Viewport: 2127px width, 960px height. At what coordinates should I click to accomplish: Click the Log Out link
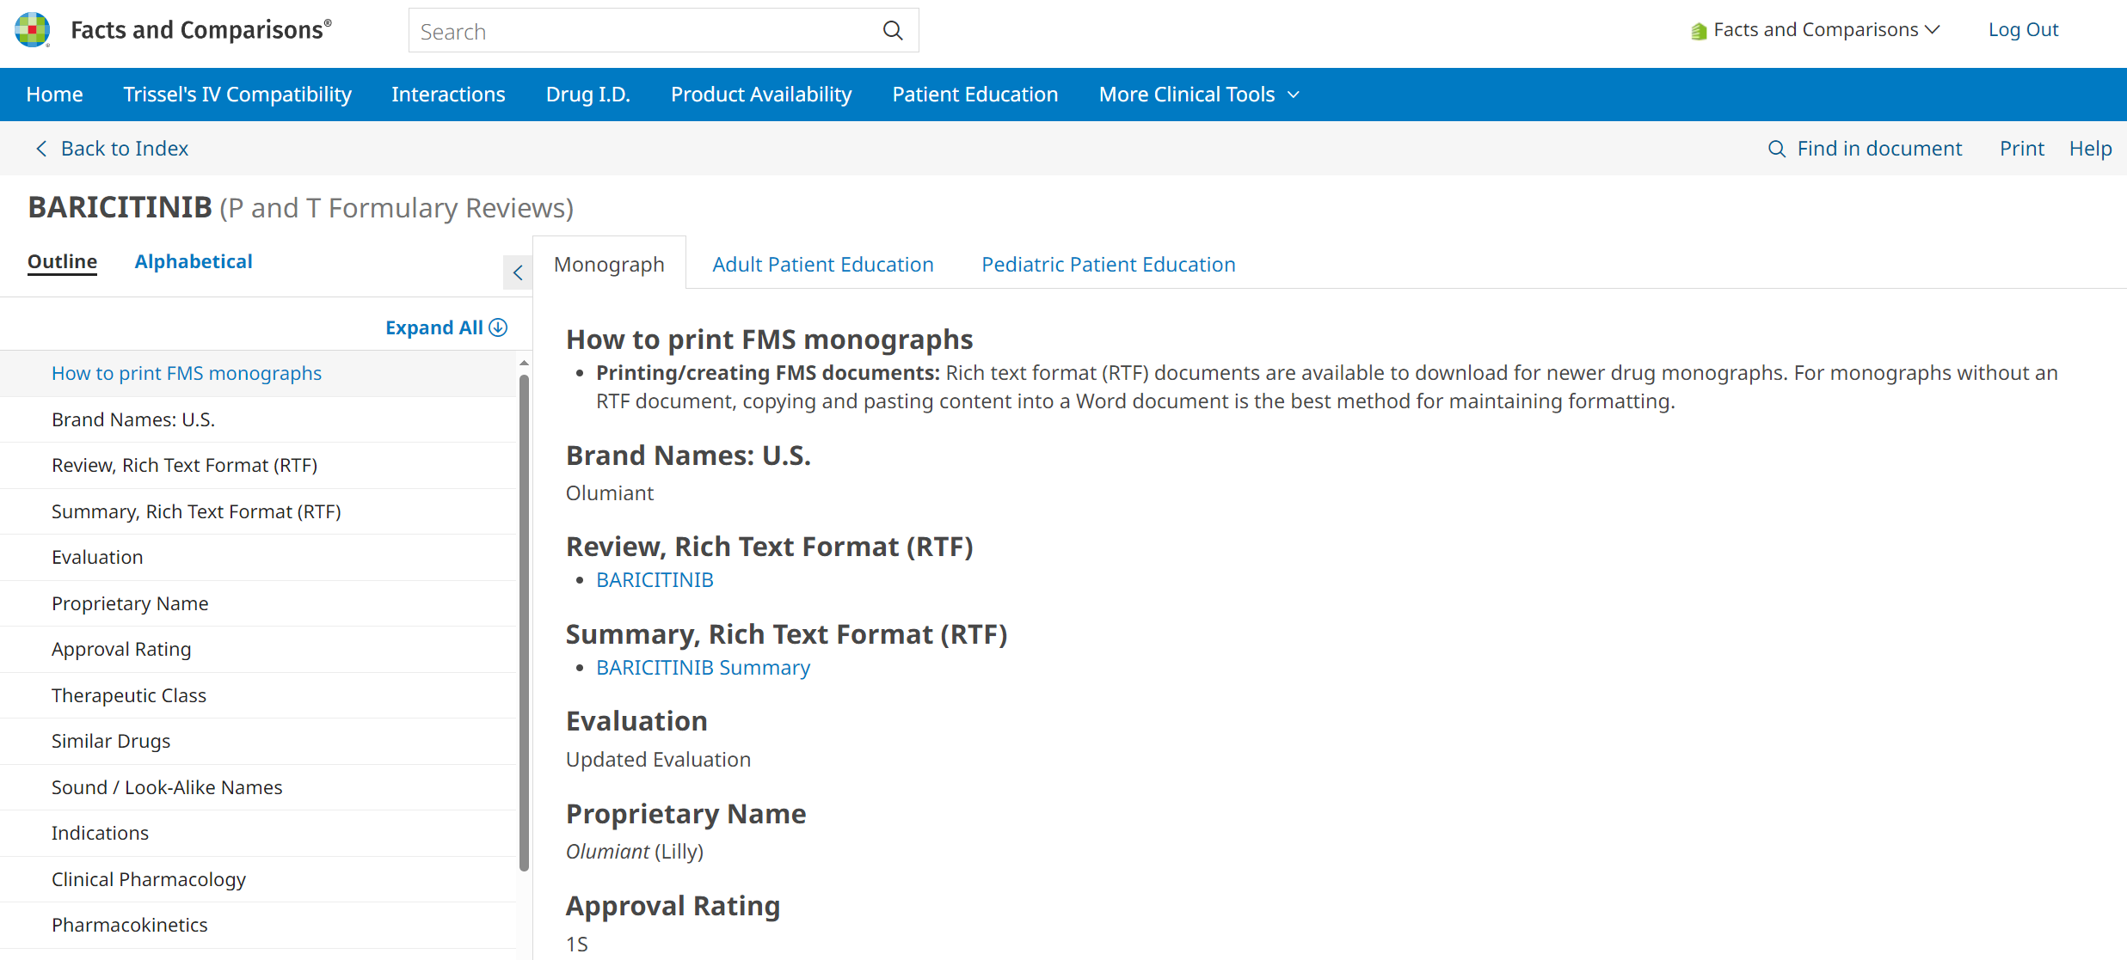pos(2022,30)
